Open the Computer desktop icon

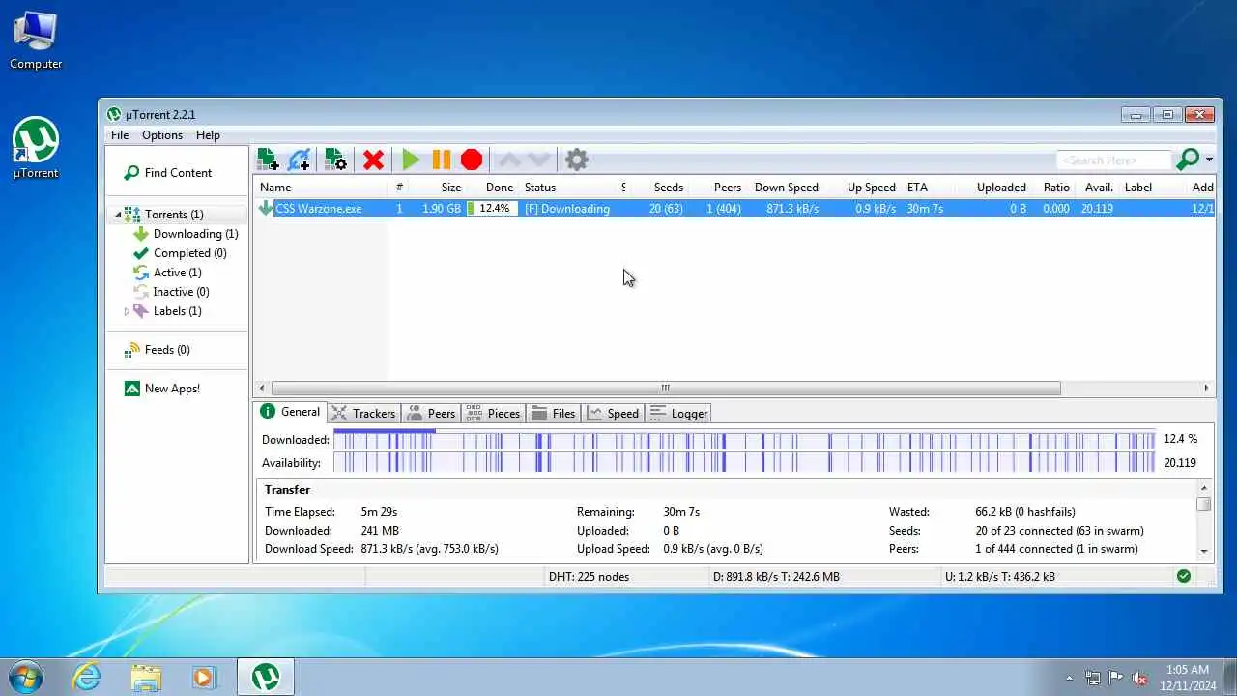(x=36, y=41)
